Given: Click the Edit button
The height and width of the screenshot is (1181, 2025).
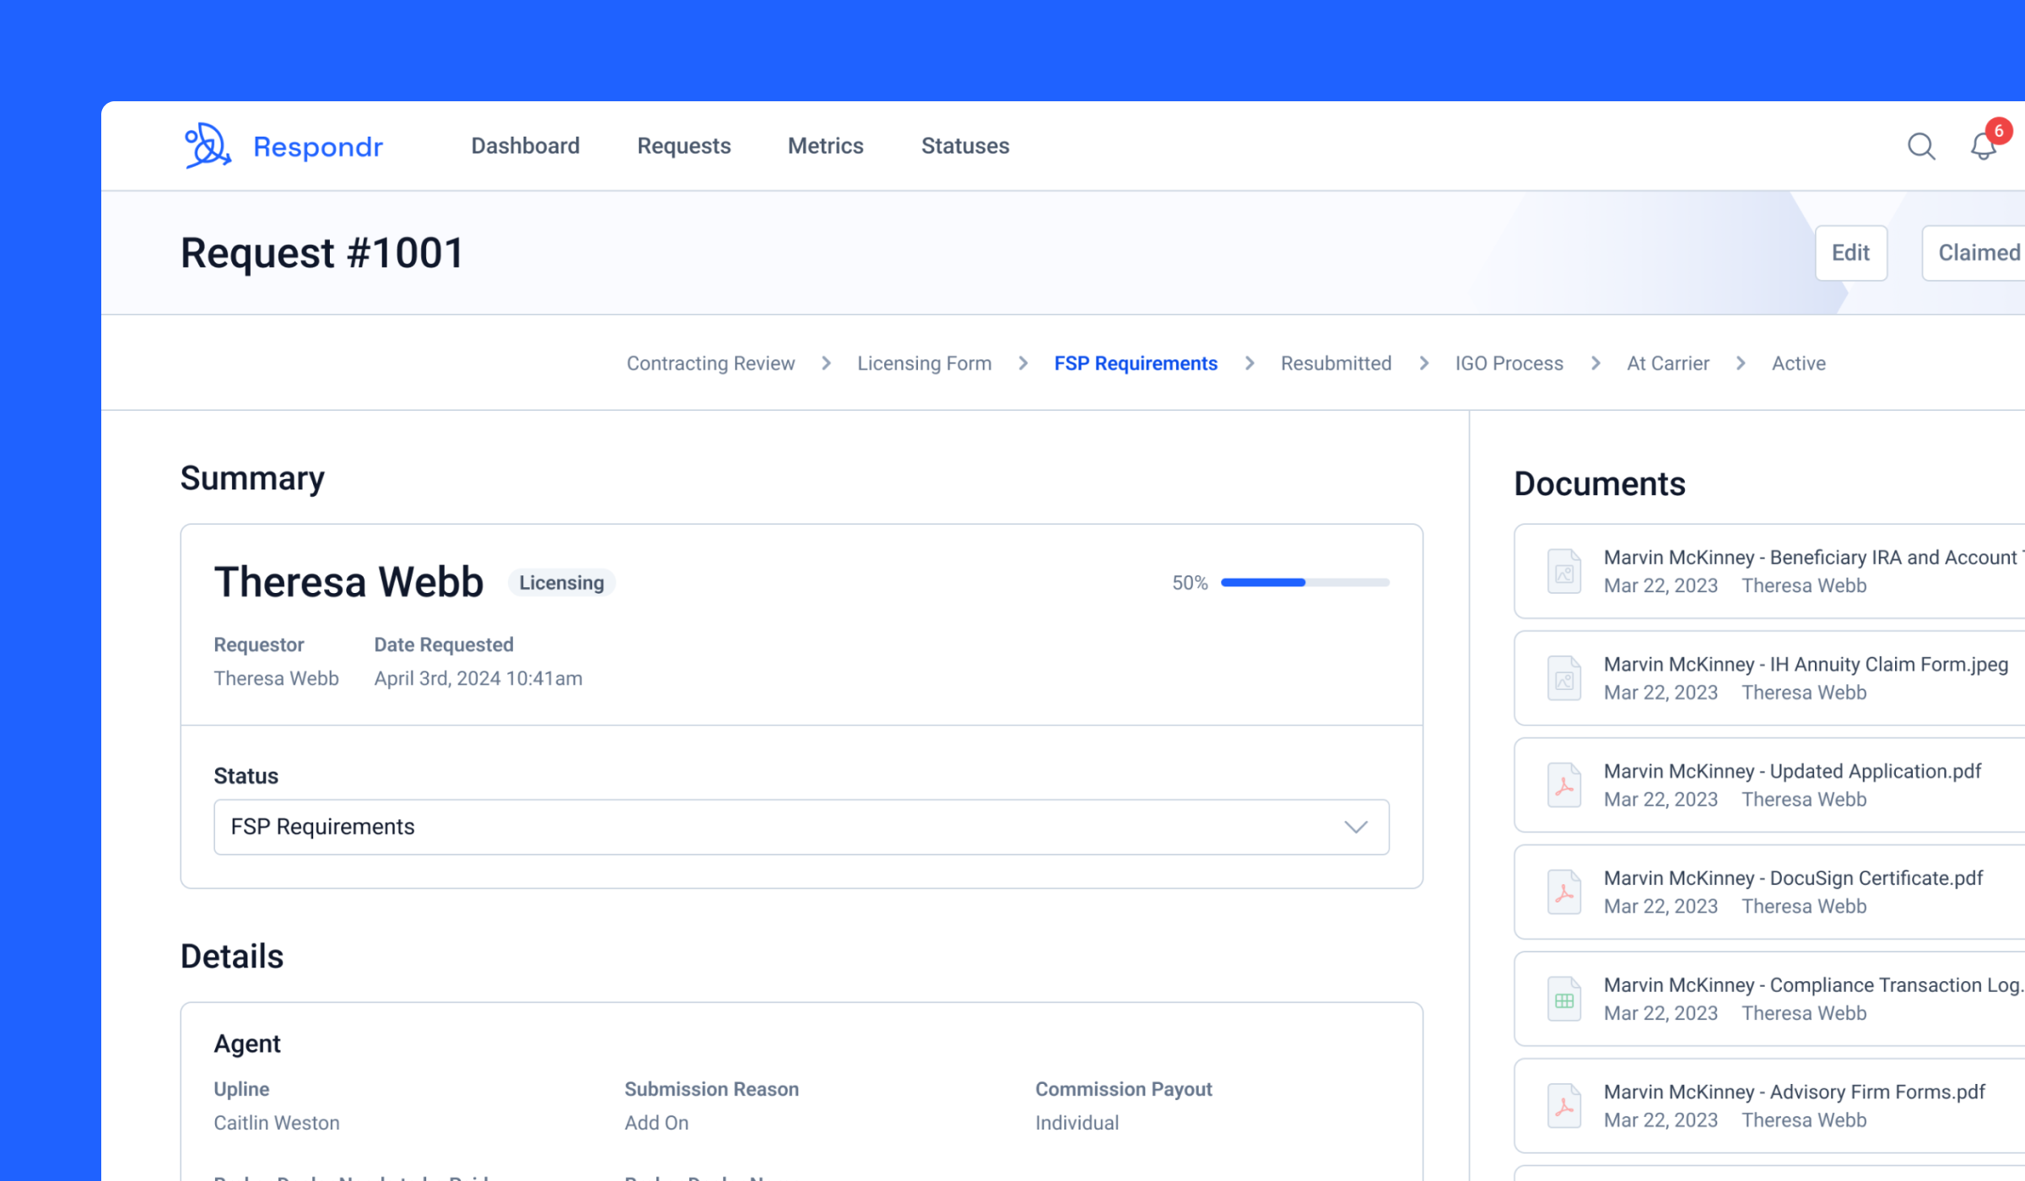Looking at the screenshot, I should click(1851, 253).
